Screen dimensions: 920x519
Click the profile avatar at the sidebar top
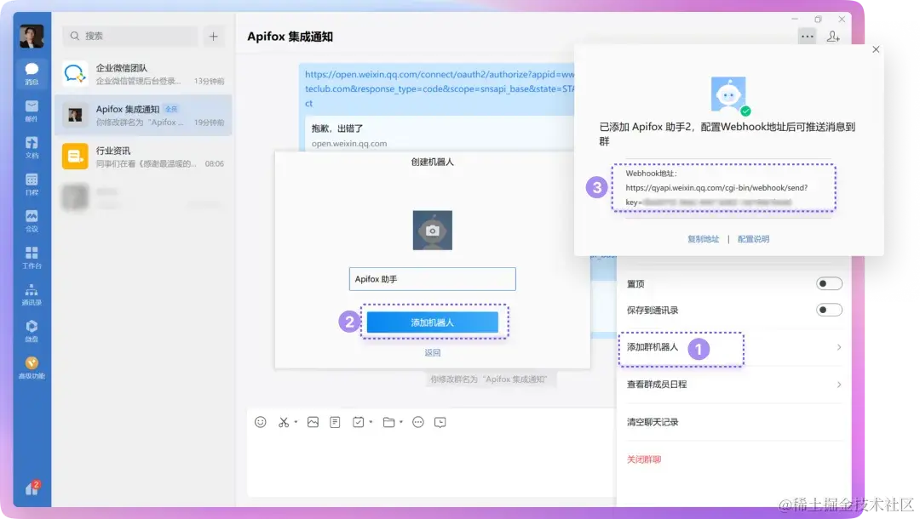(x=32, y=37)
